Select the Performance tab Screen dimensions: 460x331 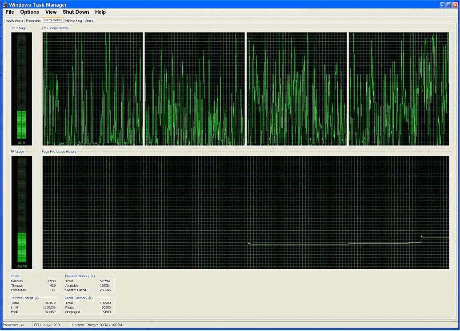[x=53, y=20]
